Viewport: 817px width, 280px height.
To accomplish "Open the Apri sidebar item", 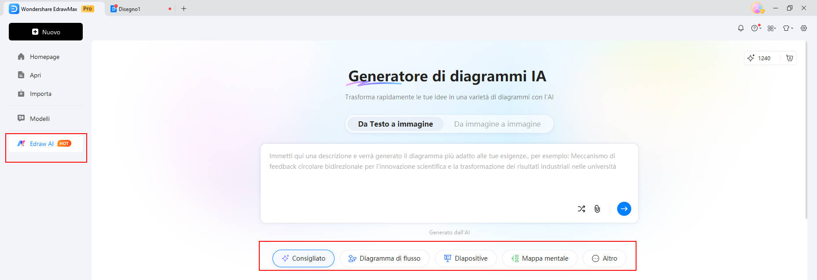I will pos(35,75).
